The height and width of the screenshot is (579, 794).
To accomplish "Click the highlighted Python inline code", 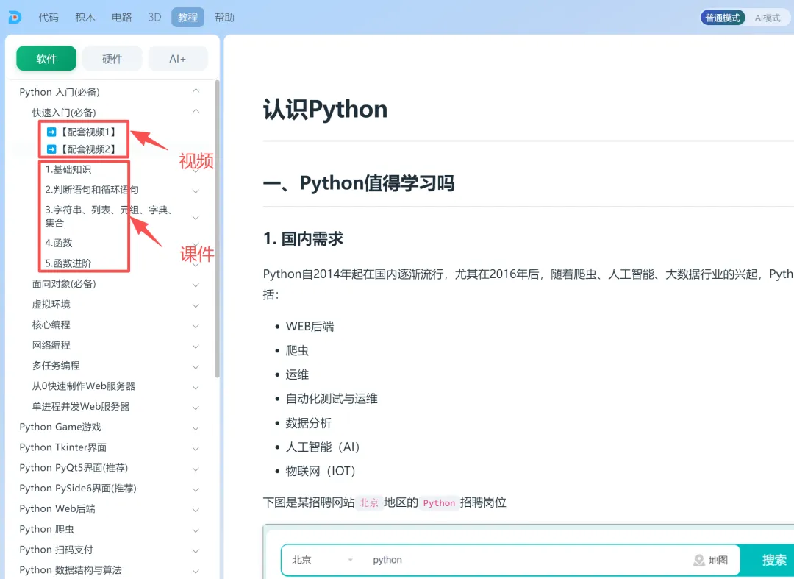I will pyautogui.click(x=439, y=502).
